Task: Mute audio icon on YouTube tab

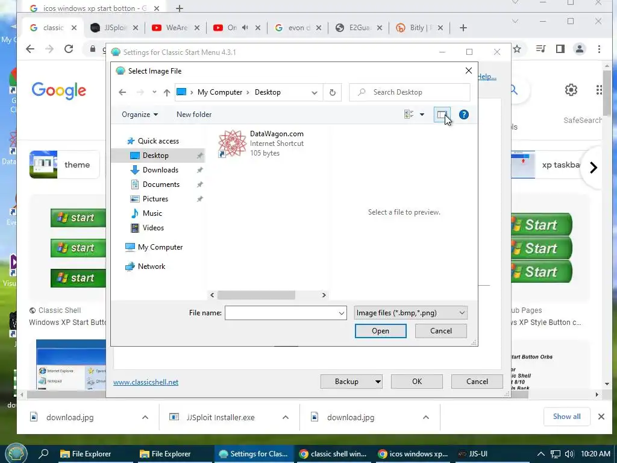Action: coord(245,28)
